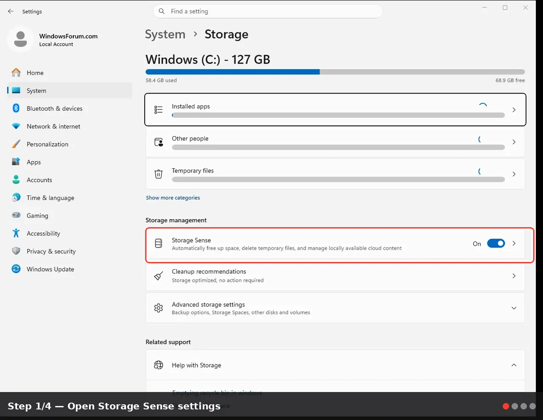Open Installed apps via its chevron

point(514,110)
